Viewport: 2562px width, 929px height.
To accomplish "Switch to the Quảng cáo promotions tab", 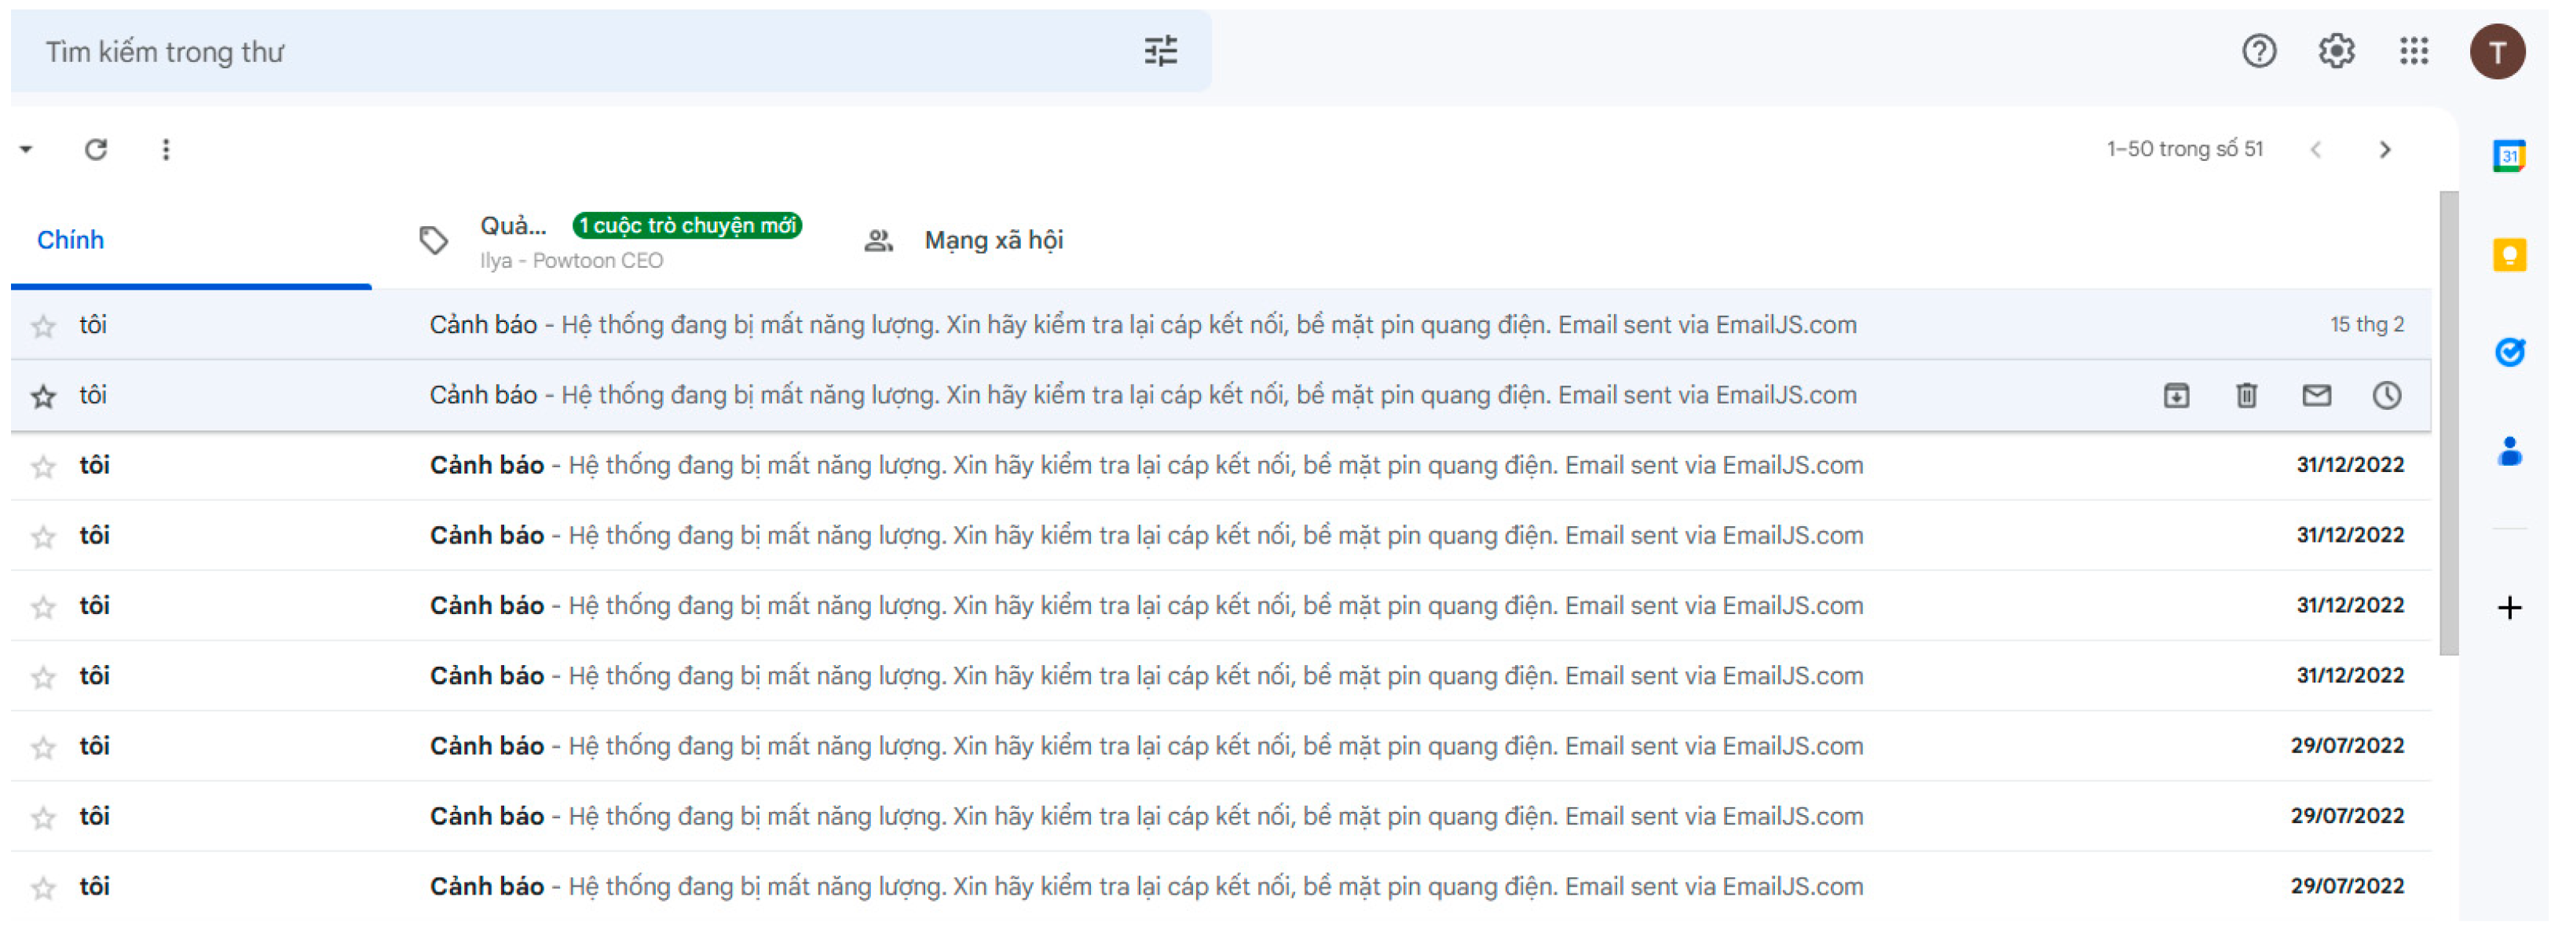I will (x=513, y=227).
